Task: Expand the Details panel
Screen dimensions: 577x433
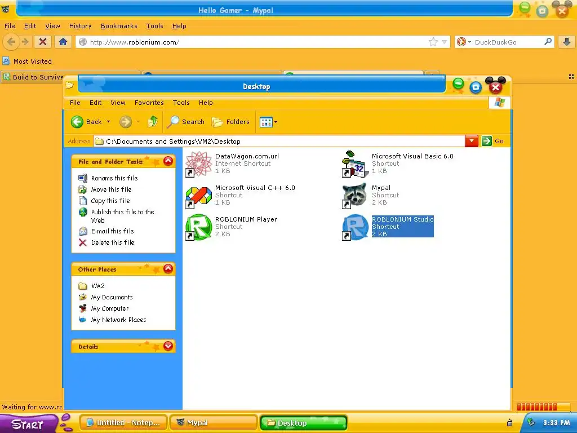Action: point(168,346)
